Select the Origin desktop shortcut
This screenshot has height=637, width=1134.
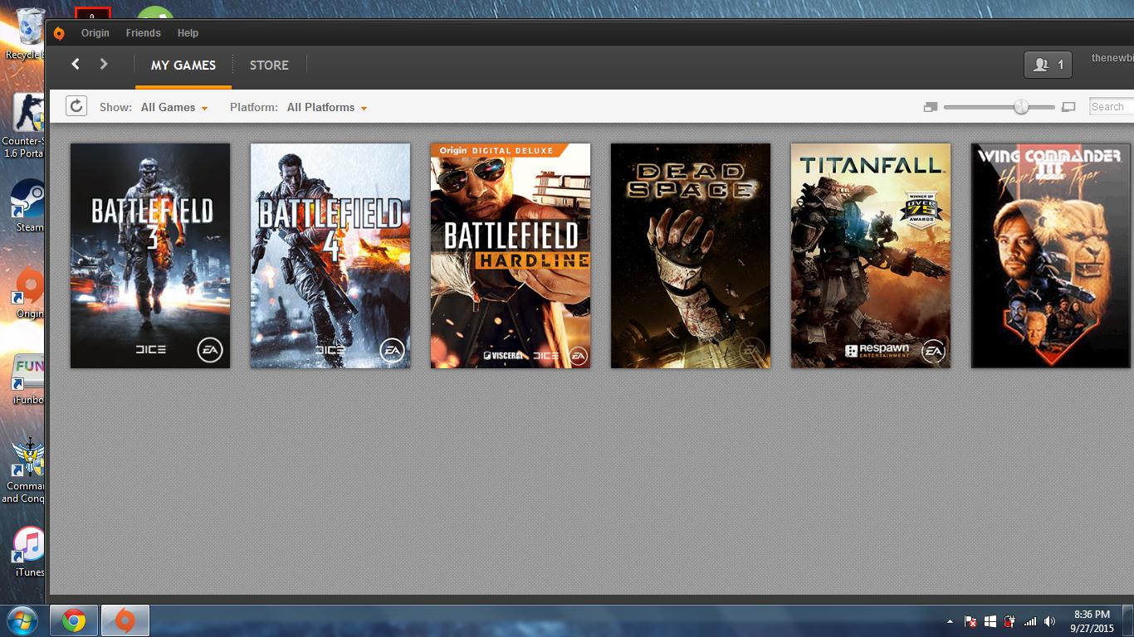[x=29, y=294]
